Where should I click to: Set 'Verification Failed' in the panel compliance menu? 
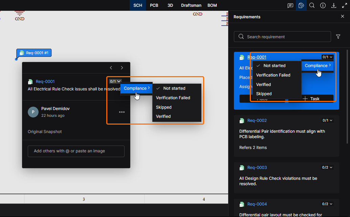[x=273, y=75]
